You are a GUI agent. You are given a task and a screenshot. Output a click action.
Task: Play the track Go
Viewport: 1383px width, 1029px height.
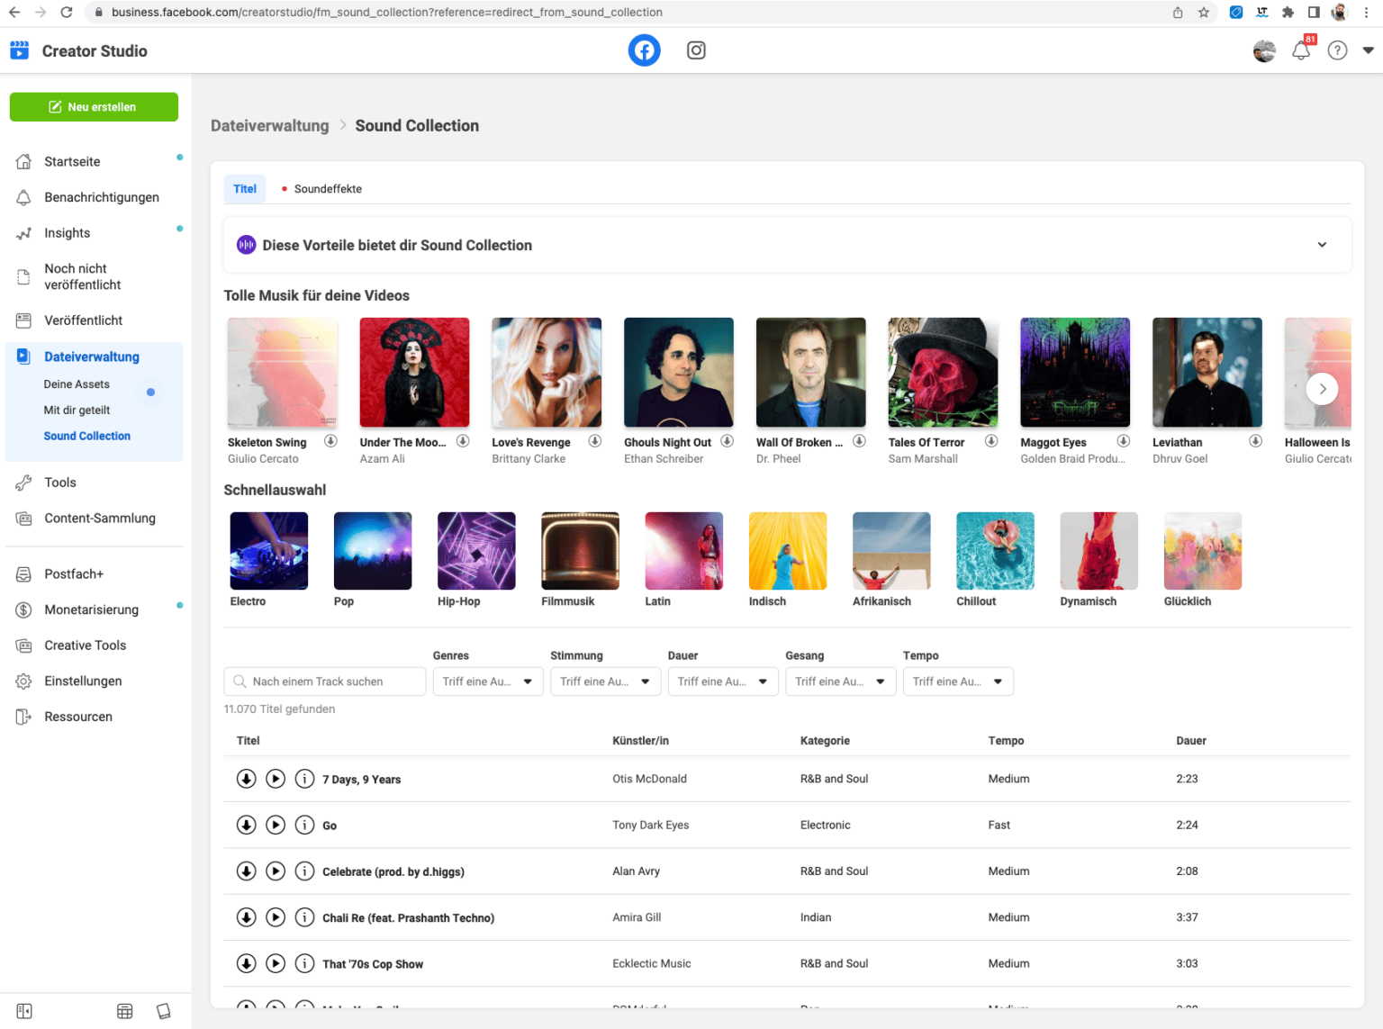coord(276,825)
